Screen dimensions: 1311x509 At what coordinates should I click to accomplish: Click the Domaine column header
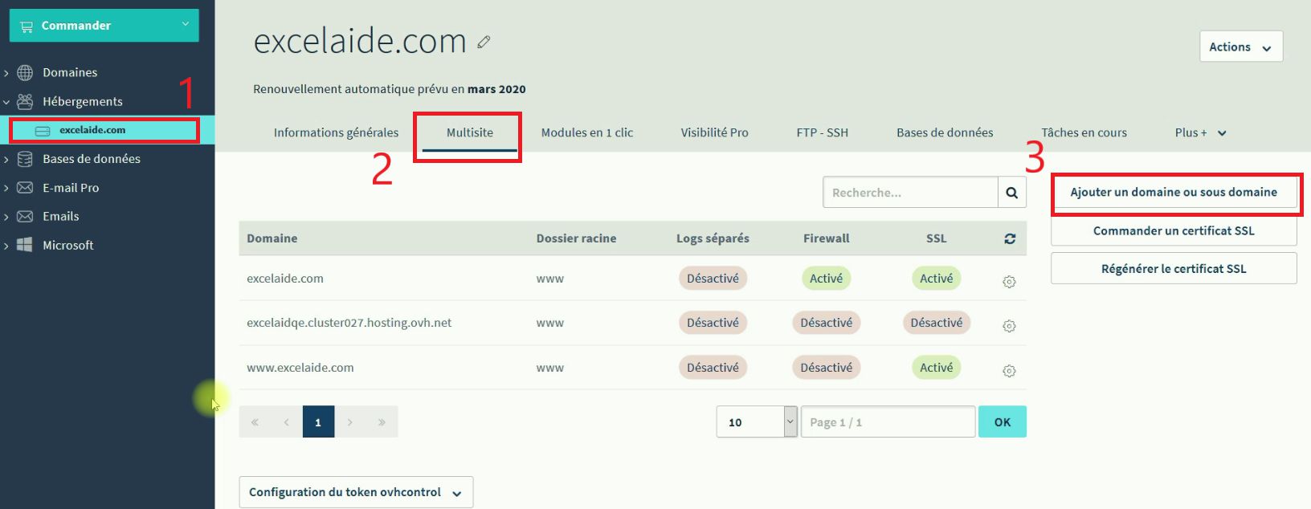(272, 238)
